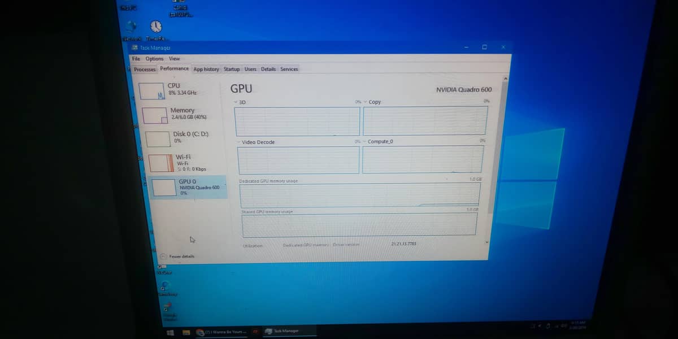Viewport: 678px width, 339px height.
Task: Open the Details tab
Action: coord(268,69)
